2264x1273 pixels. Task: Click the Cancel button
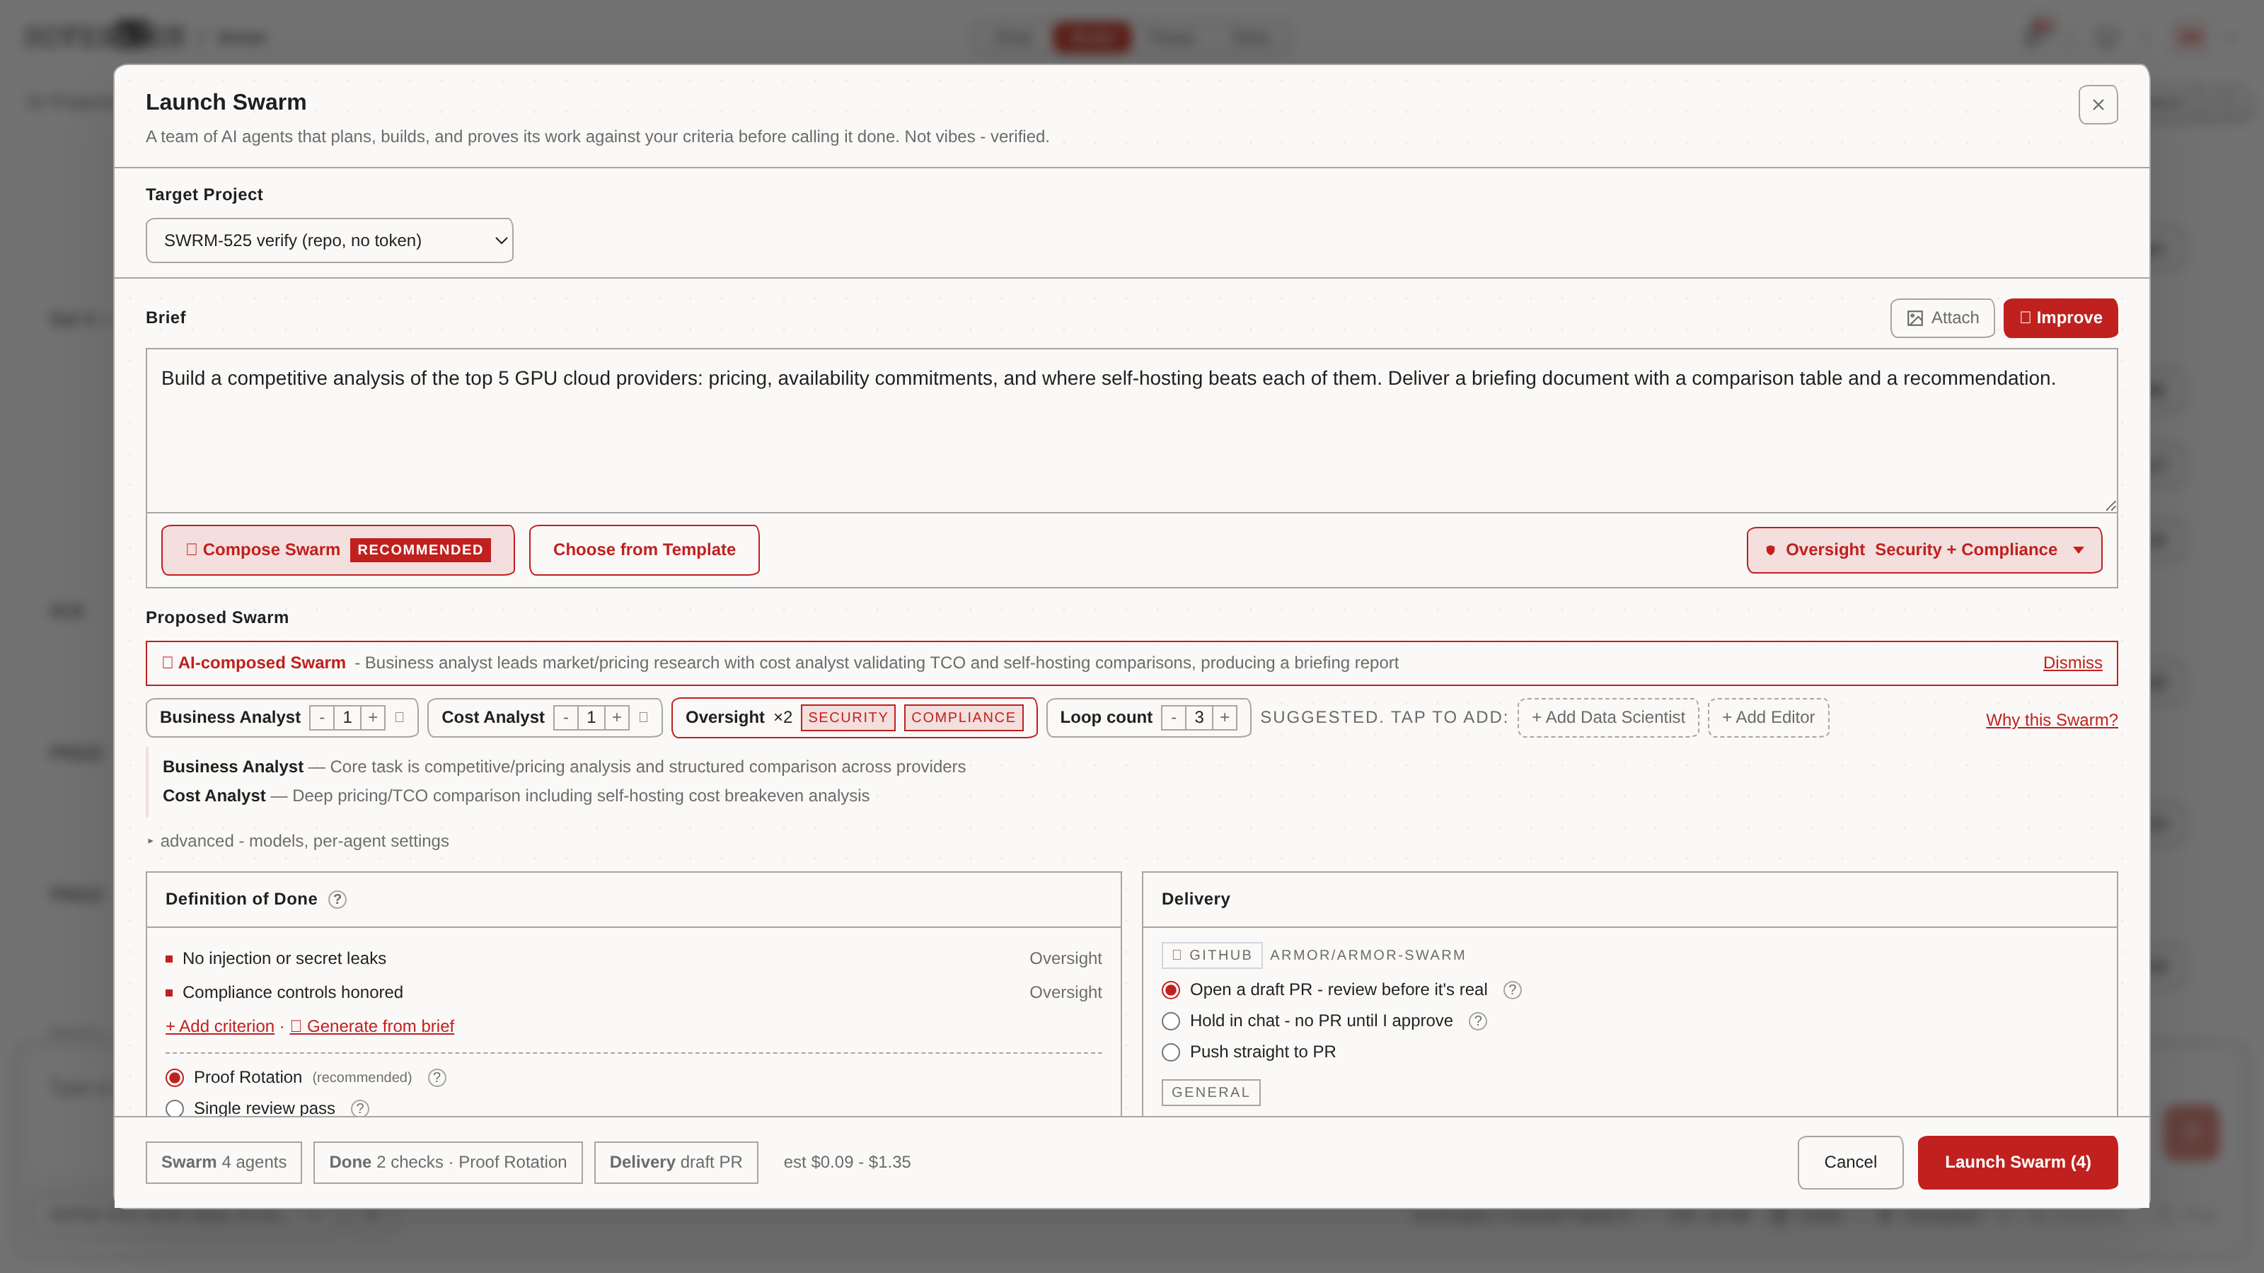pyautogui.click(x=1850, y=1162)
